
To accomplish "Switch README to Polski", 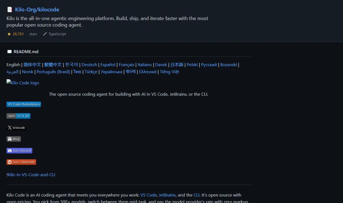I will 192,65.
